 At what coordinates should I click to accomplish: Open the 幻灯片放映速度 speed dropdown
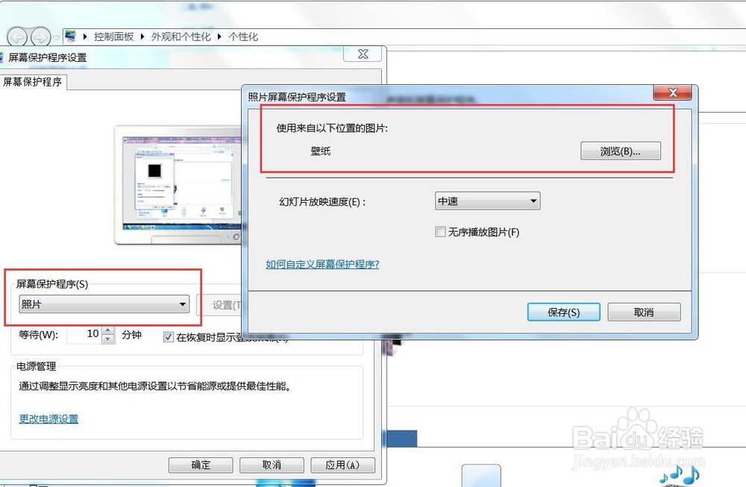coord(533,201)
